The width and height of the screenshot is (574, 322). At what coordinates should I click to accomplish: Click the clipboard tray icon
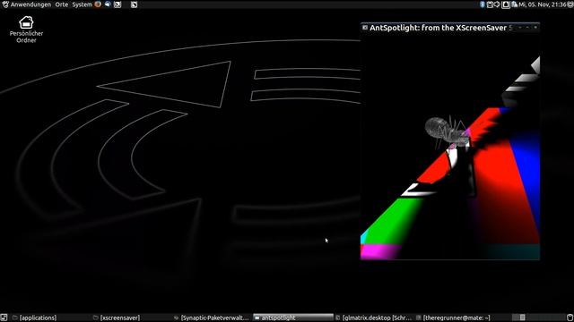point(490,4)
